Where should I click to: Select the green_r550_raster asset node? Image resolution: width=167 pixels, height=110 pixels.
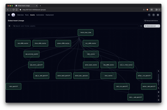pyautogui.click(x=63, y=43)
